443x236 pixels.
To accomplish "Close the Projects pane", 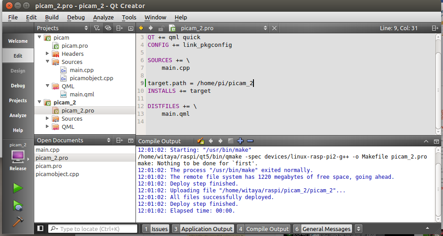I will pos(131,28).
